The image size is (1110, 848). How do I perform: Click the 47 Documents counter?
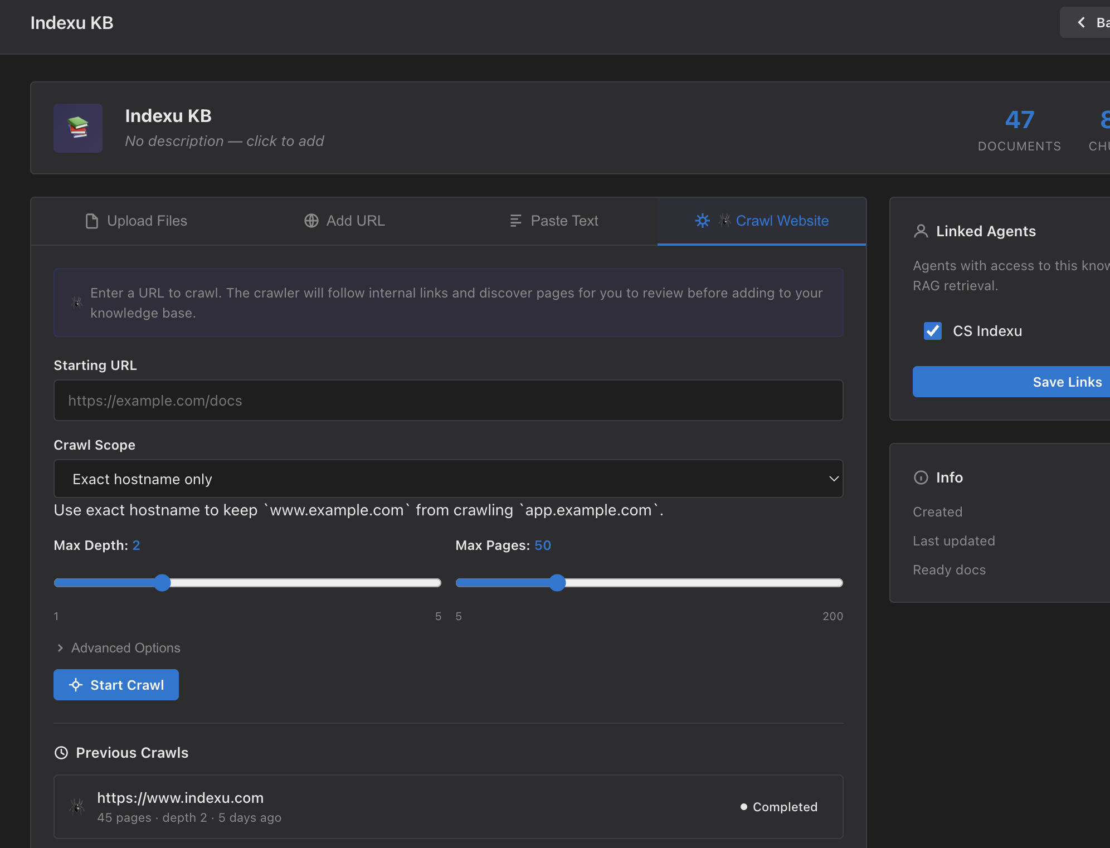(1020, 130)
